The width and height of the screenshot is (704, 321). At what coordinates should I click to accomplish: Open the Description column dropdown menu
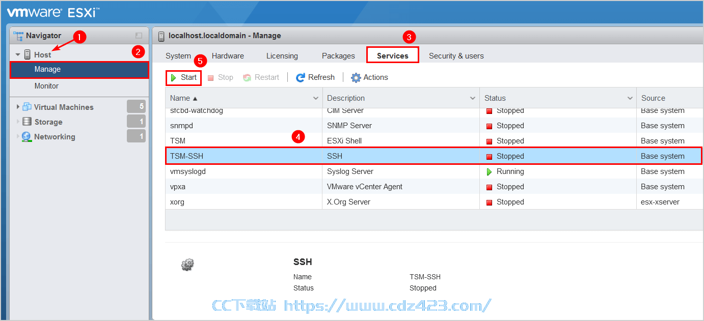(473, 98)
